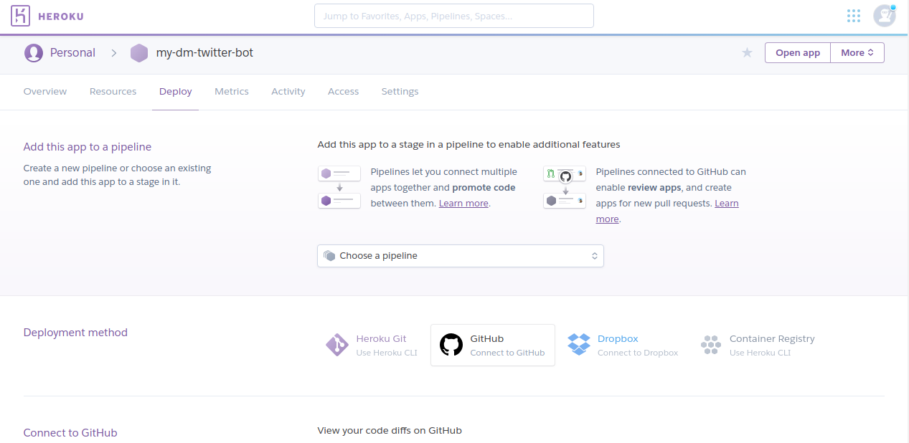Click the promote code pipeline diagram icon
Image resolution: width=909 pixels, height=443 pixels.
click(x=339, y=187)
